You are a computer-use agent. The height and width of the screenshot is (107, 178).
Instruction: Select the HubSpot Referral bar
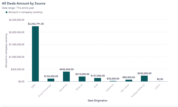click(x=144, y=79)
